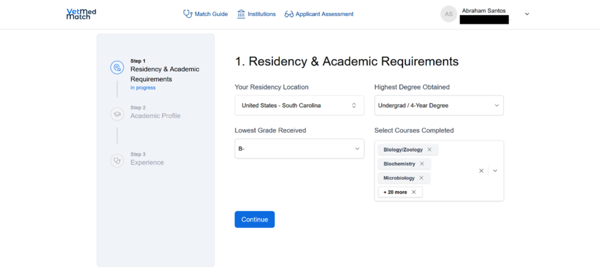
Task: Click the Step 1 label text
Action: (138, 61)
